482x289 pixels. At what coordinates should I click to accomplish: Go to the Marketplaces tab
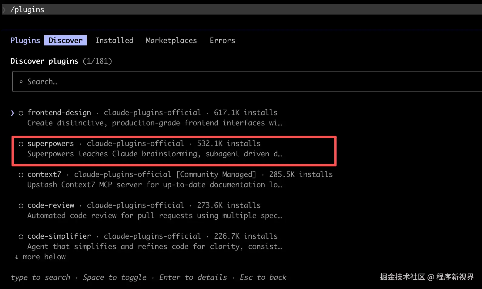pos(171,40)
